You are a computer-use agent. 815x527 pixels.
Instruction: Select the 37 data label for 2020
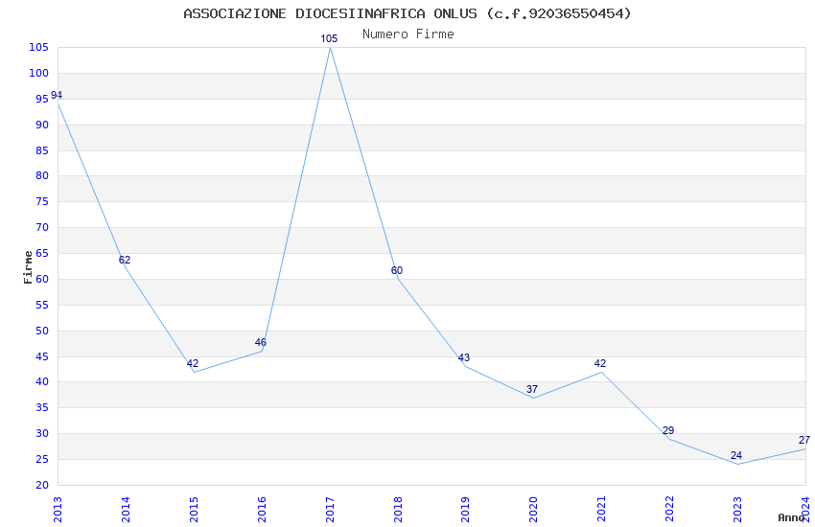point(532,389)
